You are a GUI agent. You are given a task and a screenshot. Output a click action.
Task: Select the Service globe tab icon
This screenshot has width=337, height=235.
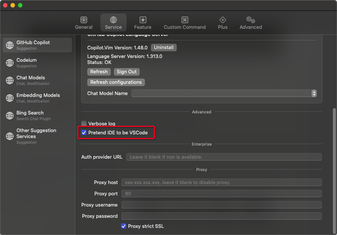(x=113, y=20)
